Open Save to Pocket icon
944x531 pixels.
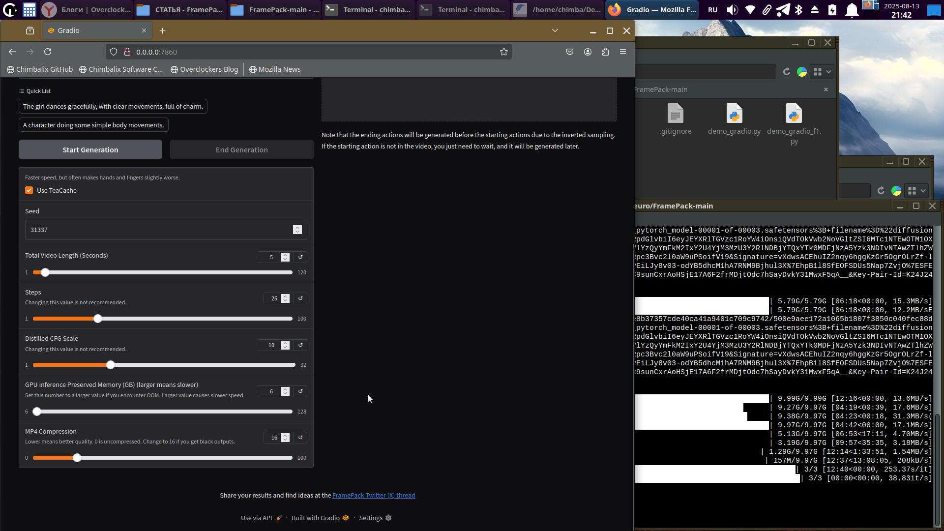pyautogui.click(x=570, y=52)
